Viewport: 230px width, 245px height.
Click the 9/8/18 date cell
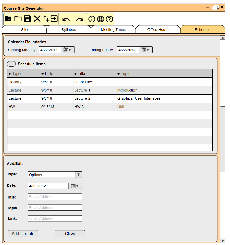click(x=56, y=99)
